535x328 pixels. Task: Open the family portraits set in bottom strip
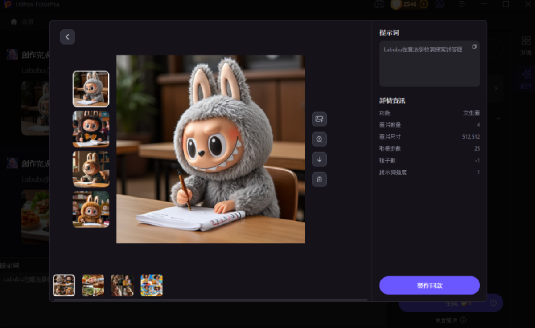pos(122,285)
